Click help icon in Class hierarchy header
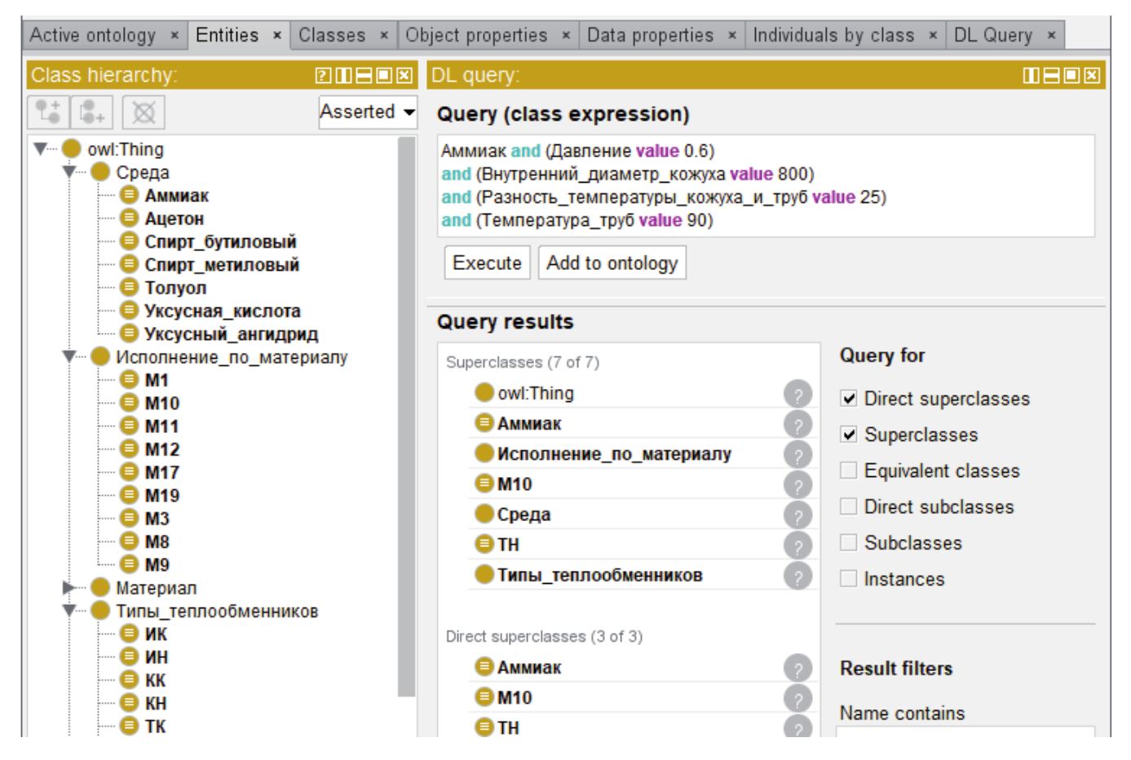This screenshot has width=1131, height=760. [x=323, y=76]
